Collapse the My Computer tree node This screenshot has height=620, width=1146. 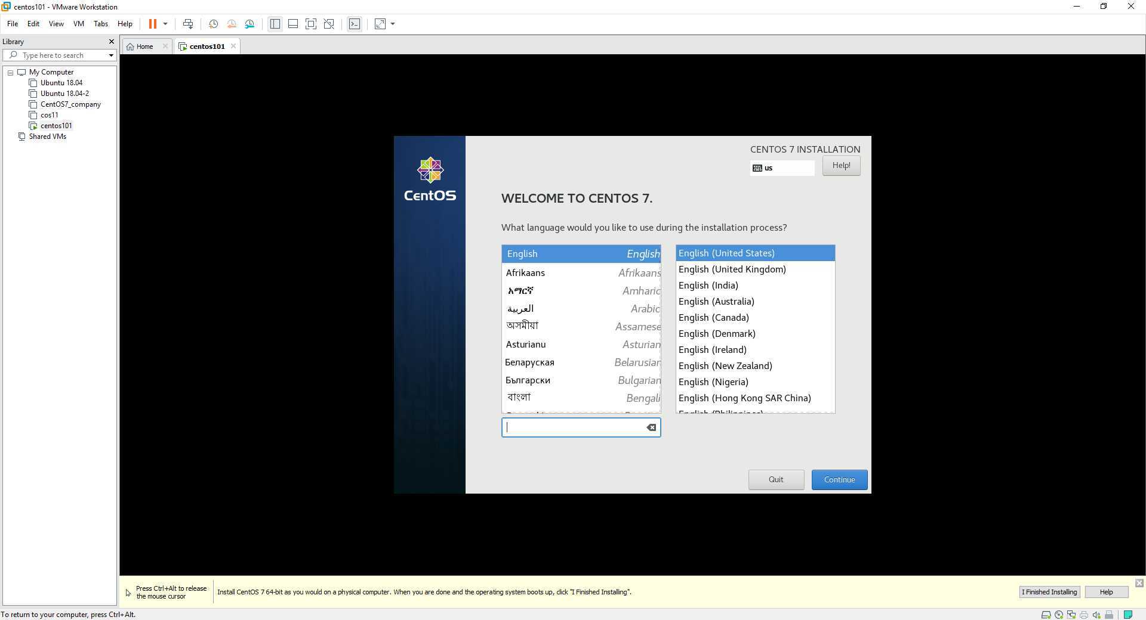tap(10, 72)
